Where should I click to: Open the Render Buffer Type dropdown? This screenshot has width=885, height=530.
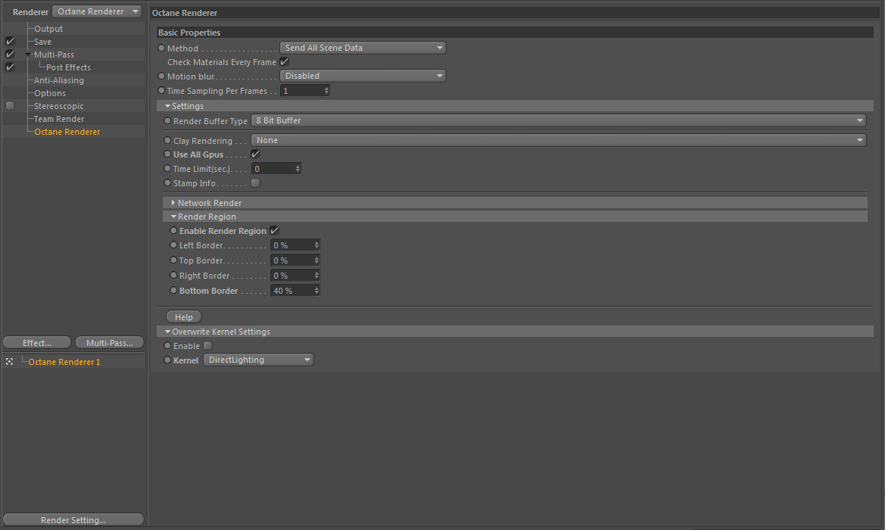pyautogui.click(x=558, y=121)
